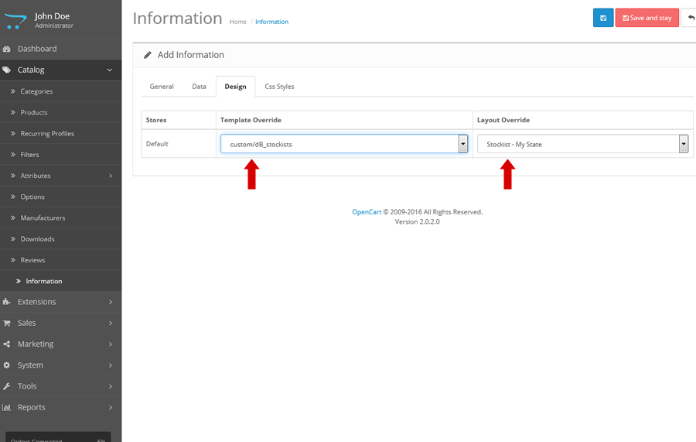Open the Layout Override dropdown

(x=582, y=144)
